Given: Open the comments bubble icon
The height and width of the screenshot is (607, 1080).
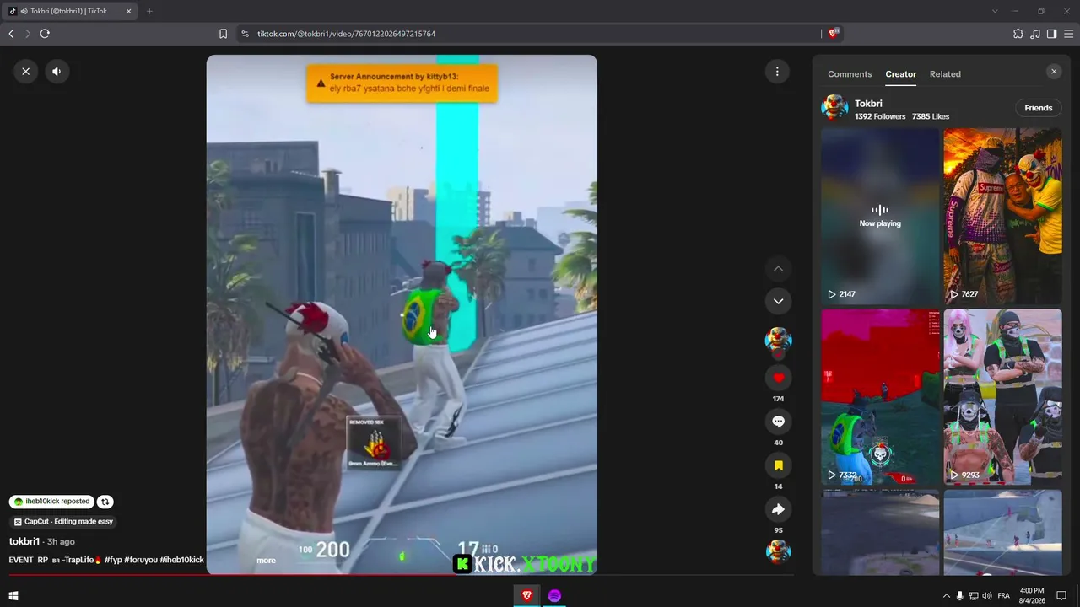Looking at the screenshot, I should [x=778, y=422].
